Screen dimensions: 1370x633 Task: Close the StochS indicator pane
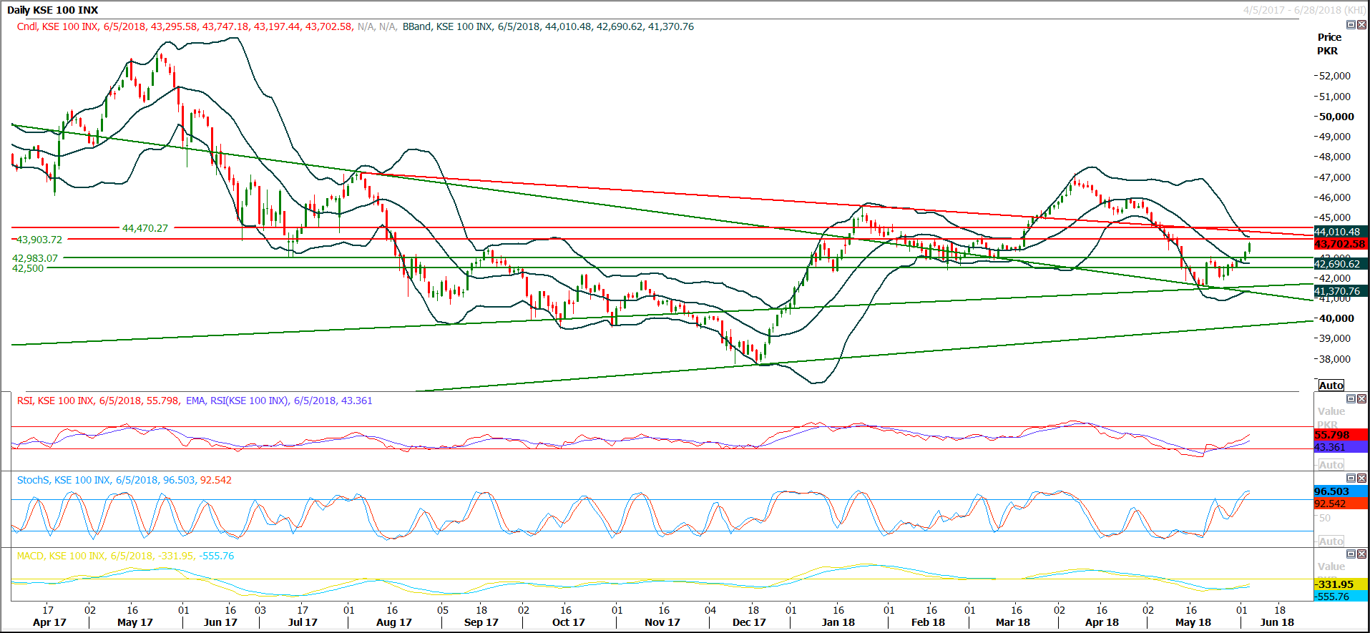coord(1361,478)
